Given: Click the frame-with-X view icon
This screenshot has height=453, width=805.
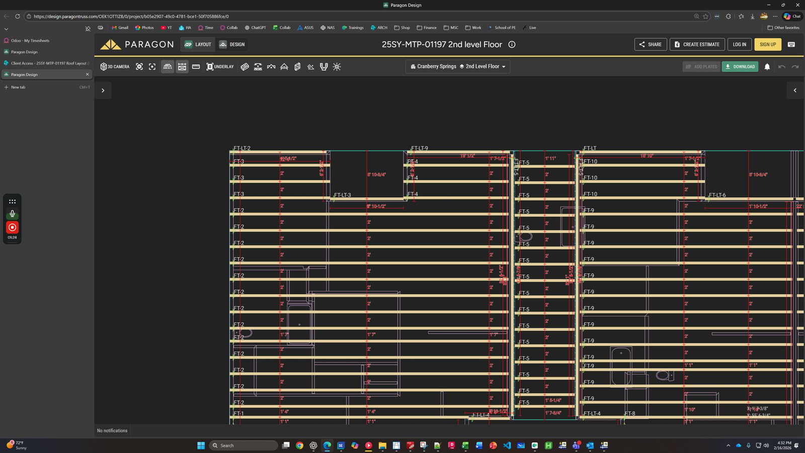Looking at the screenshot, I should (x=139, y=66).
